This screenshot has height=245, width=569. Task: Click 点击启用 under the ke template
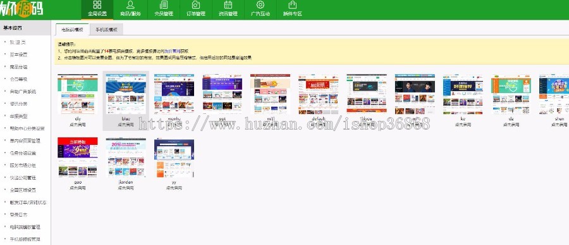[463, 124]
